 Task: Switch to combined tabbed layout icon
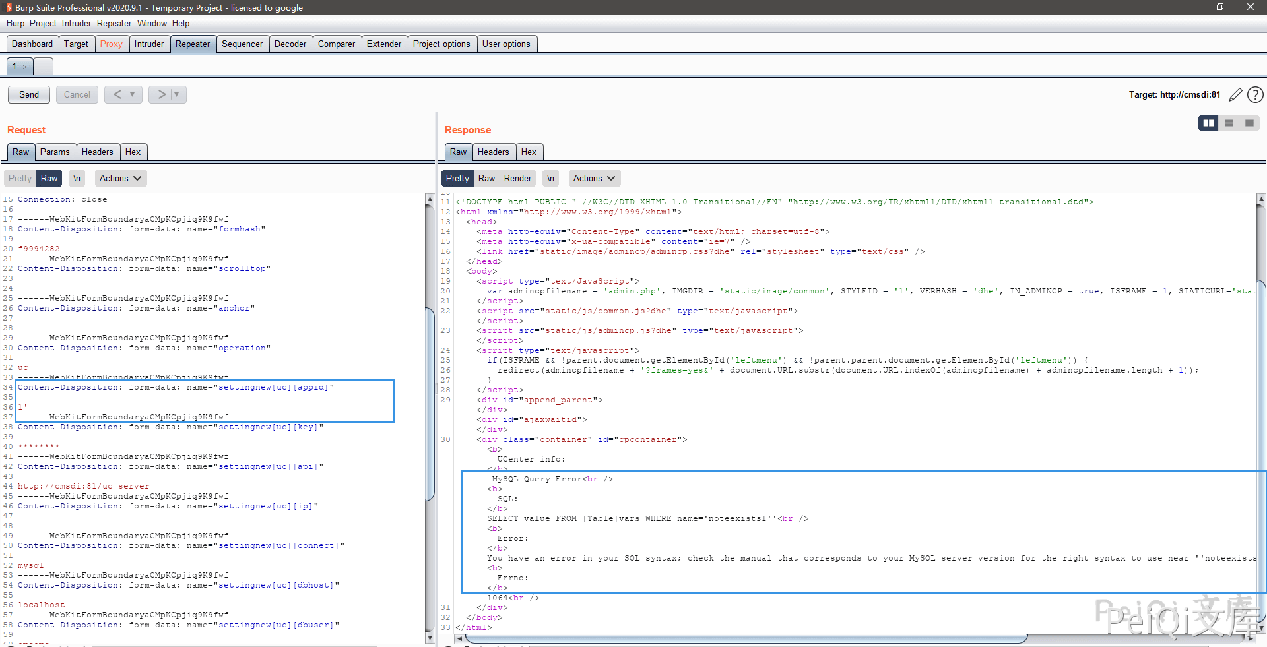click(x=1249, y=123)
